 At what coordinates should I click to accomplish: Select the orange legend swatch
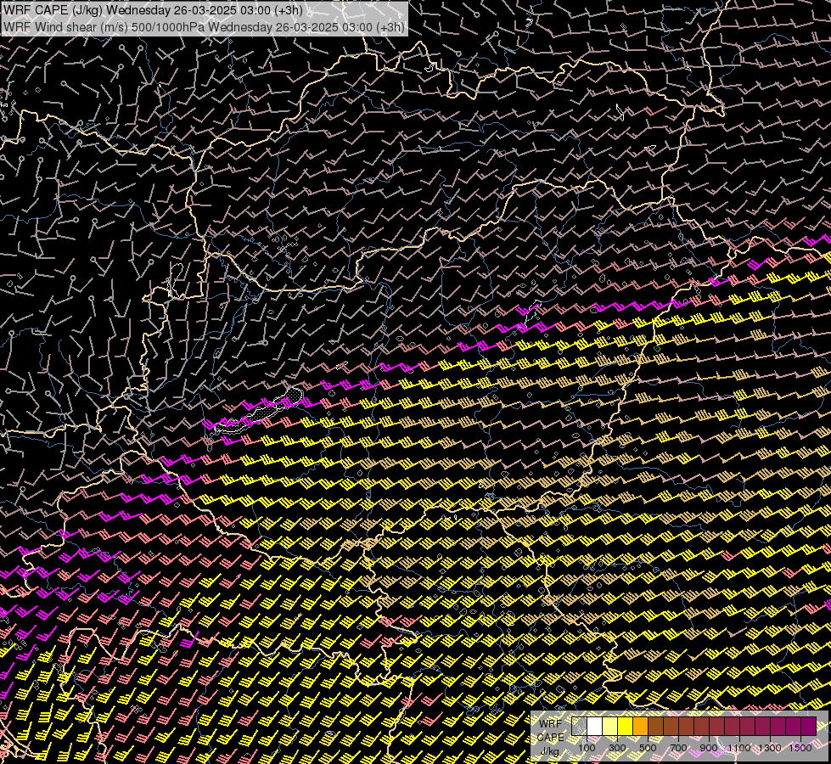coord(641,726)
